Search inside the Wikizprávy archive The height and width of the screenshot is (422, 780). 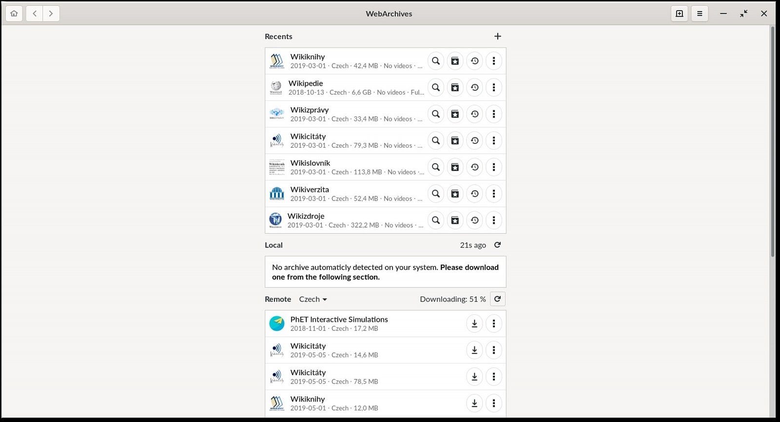pos(436,114)
